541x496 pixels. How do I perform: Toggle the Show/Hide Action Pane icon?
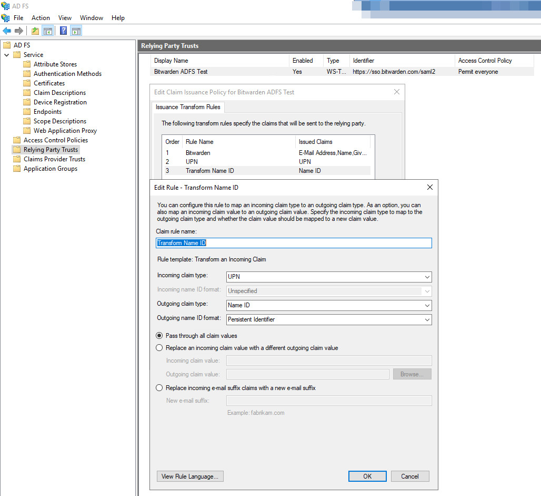(x=76, y=31)
